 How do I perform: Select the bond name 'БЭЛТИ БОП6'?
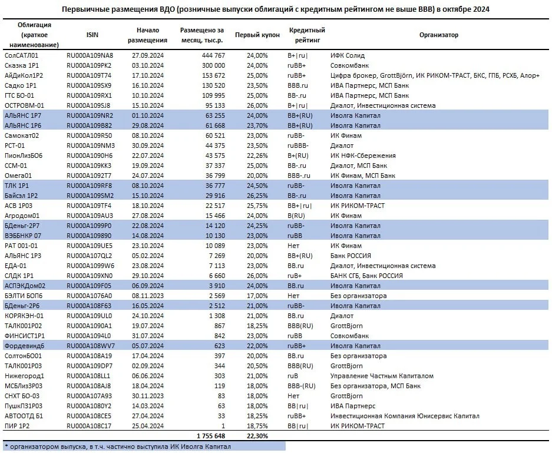point(24,296)
